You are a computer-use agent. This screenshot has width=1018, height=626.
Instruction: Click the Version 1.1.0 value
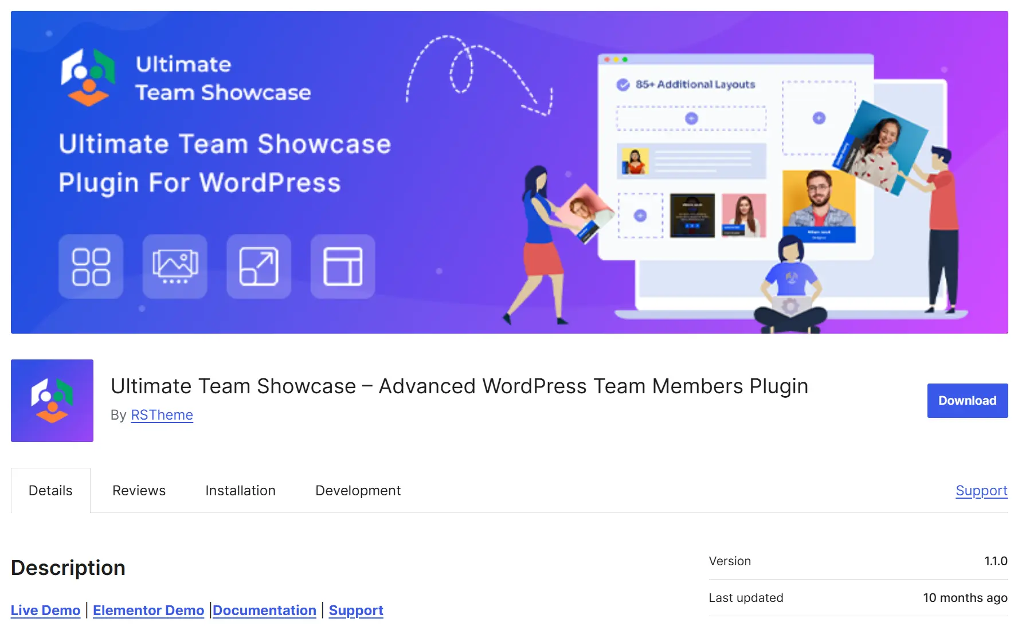996,561
